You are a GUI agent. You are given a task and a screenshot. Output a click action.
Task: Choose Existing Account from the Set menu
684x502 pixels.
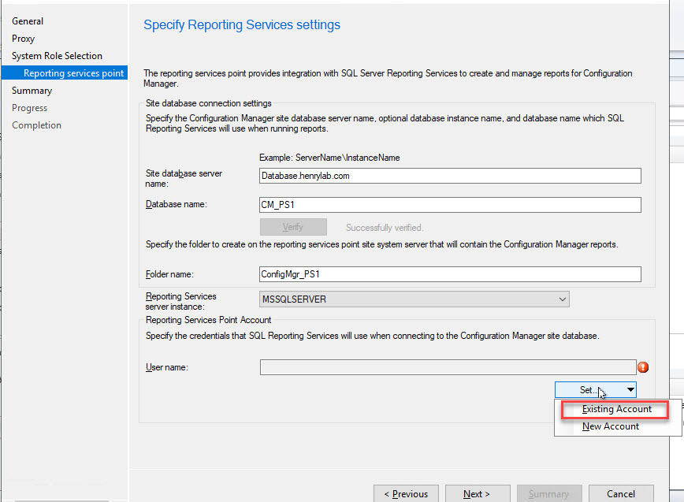(616, 409)
